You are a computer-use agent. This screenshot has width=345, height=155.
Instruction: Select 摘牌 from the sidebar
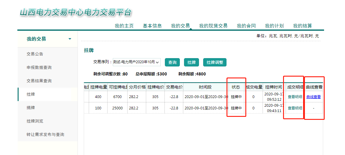point(31,108)
